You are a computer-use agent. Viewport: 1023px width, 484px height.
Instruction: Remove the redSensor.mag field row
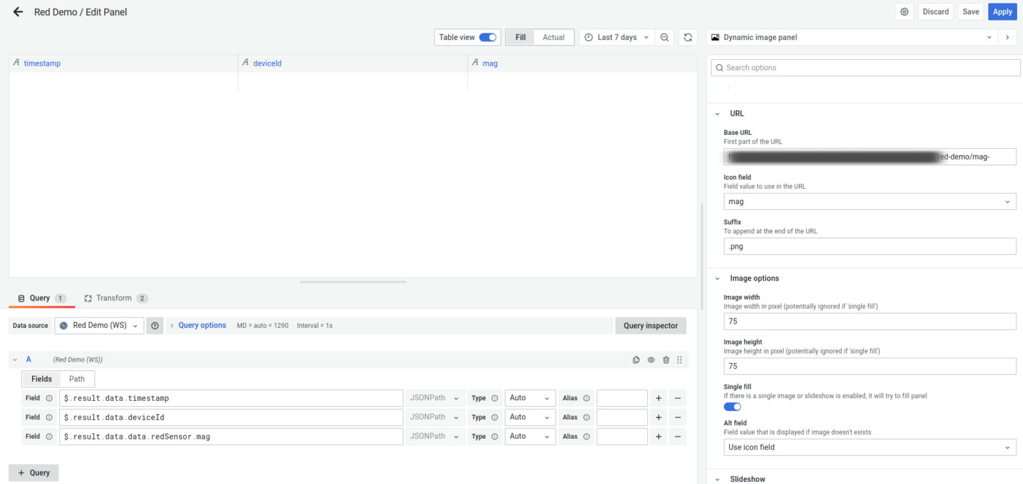point(677,437)
